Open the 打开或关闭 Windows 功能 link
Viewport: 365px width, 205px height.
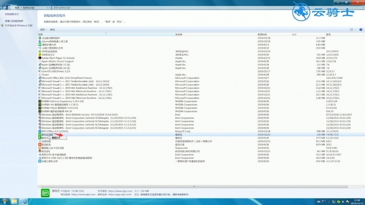point(19,26)
